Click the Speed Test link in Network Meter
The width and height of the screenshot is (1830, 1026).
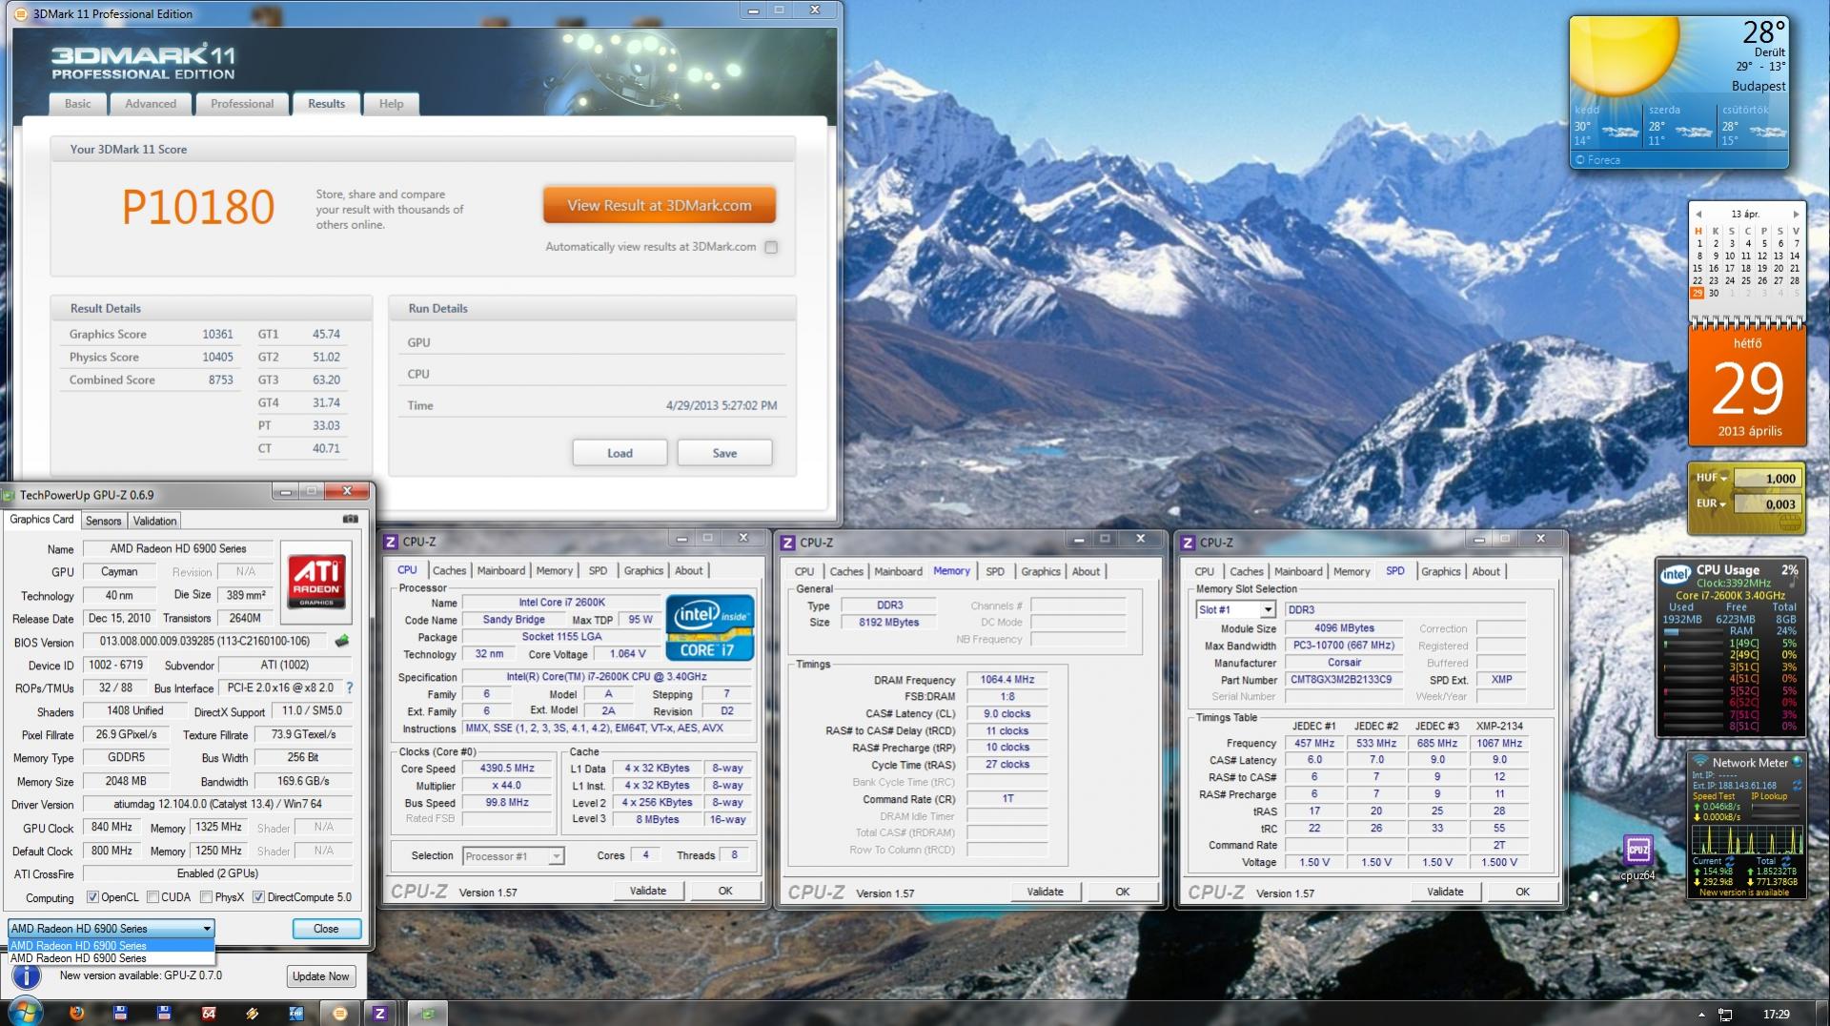click(1714, 796)
